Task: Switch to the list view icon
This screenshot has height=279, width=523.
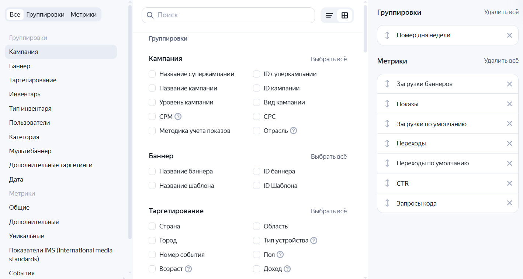Action: [329, 15]
